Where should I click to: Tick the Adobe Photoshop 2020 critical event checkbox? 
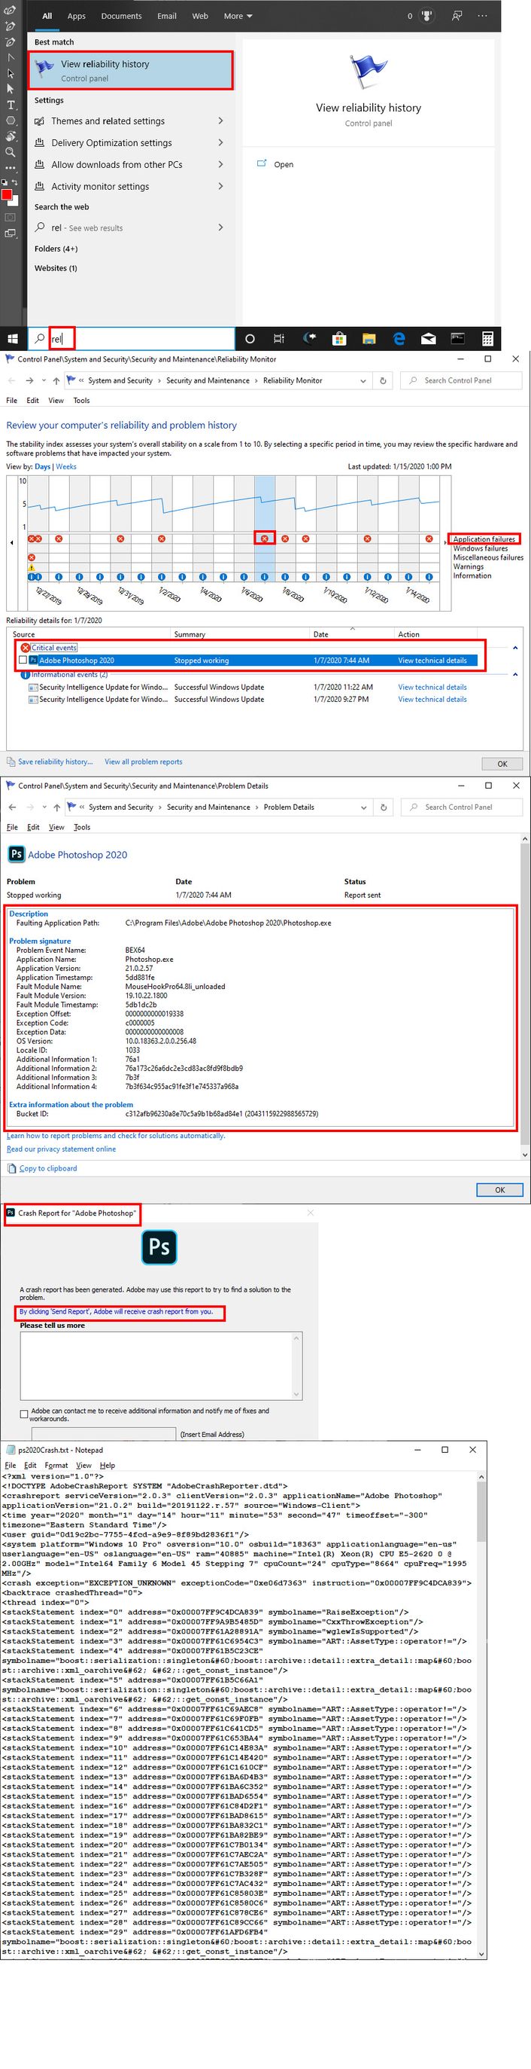(23, 661)
